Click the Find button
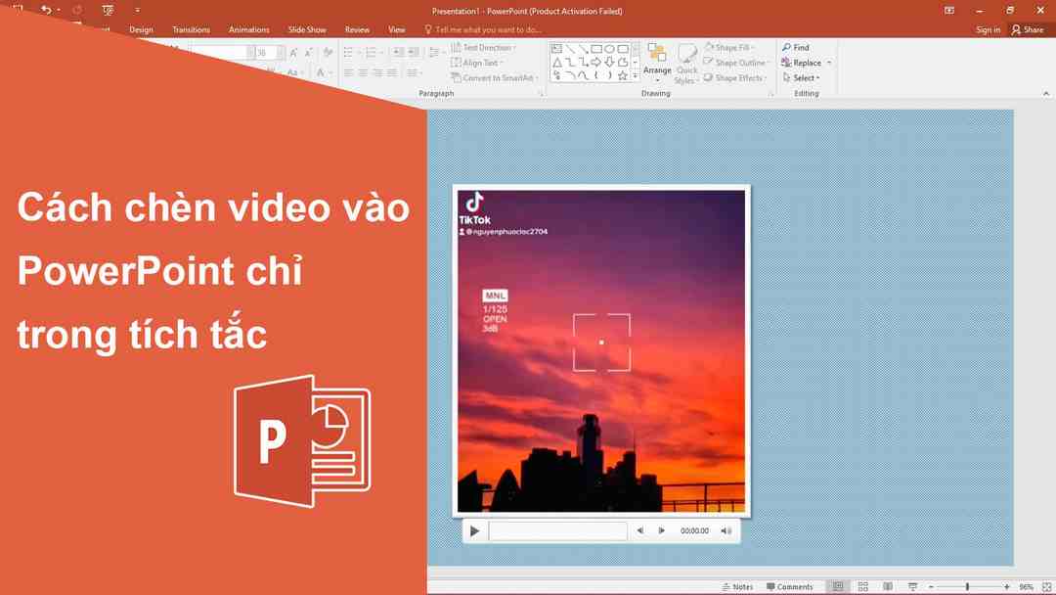Image resolution: width=1056 pixels, height=595 pixels. click(x=795, y=48)
